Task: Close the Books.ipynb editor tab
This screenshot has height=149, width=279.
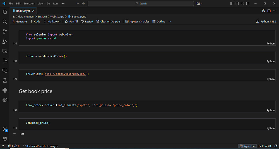Action: tap(33, 11)
